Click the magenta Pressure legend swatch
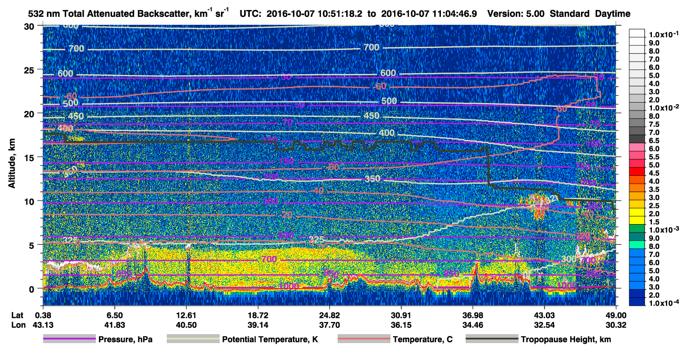This screenshot has width=684, height=351. (69, 339)
